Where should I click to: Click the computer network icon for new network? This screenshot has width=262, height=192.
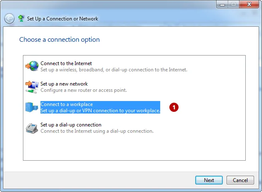[32, 87]
